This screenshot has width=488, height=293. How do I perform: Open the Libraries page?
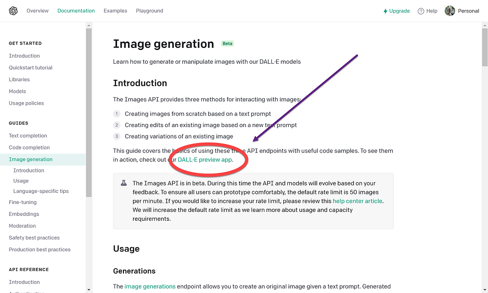pos(19,79)
